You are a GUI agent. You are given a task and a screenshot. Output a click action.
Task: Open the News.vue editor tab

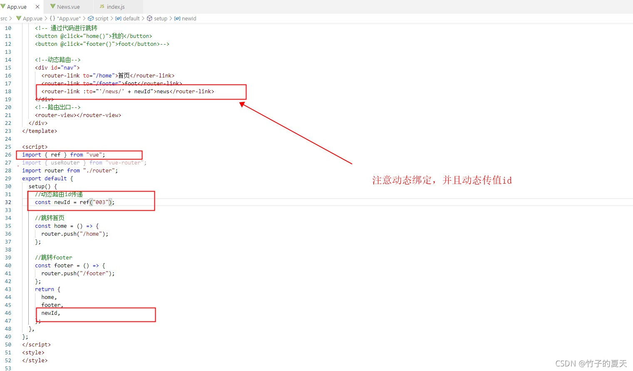pos(68,7)
